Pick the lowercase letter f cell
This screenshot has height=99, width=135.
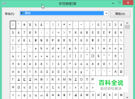pyautogui.click(x=64, y=48)
